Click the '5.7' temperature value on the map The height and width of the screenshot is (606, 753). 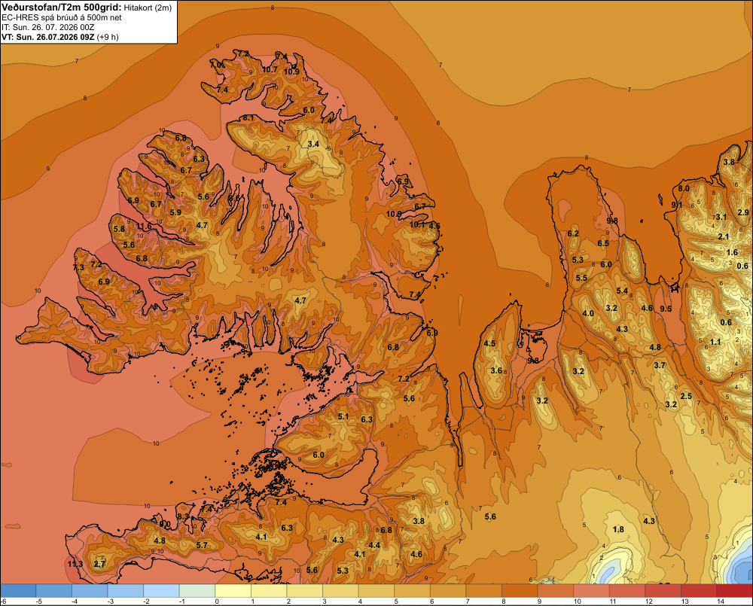202,545
